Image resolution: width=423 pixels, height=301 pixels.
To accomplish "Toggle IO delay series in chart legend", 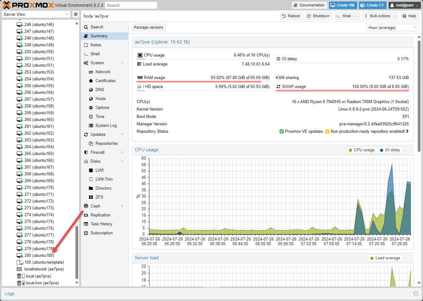I will point(390,150).
